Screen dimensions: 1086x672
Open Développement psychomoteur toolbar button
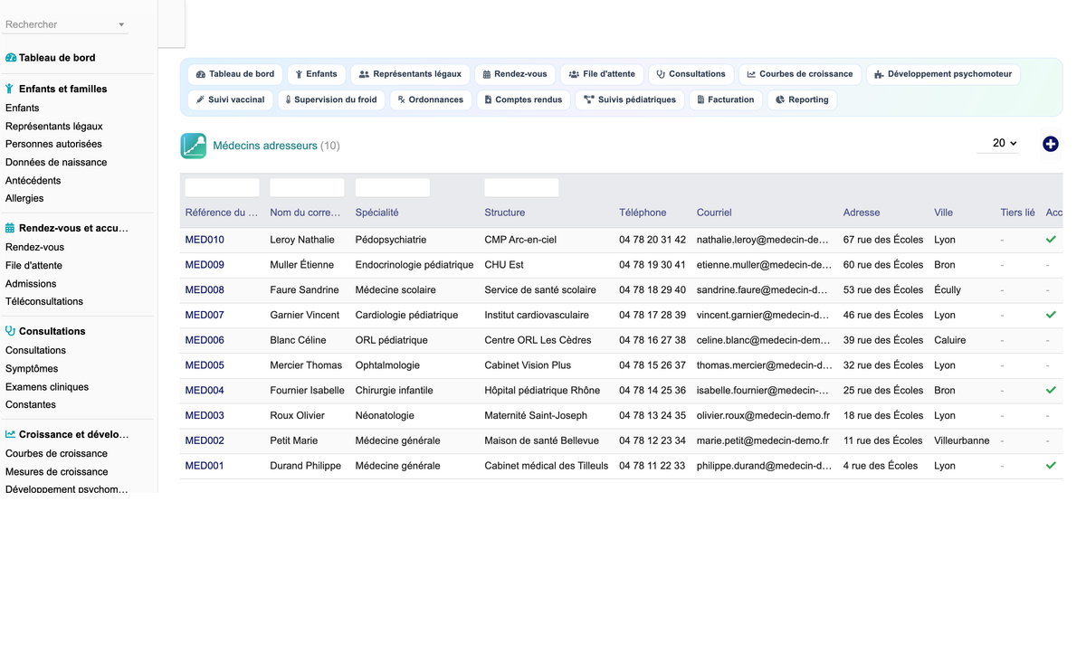pyautogui.click(x=943, y=74)
